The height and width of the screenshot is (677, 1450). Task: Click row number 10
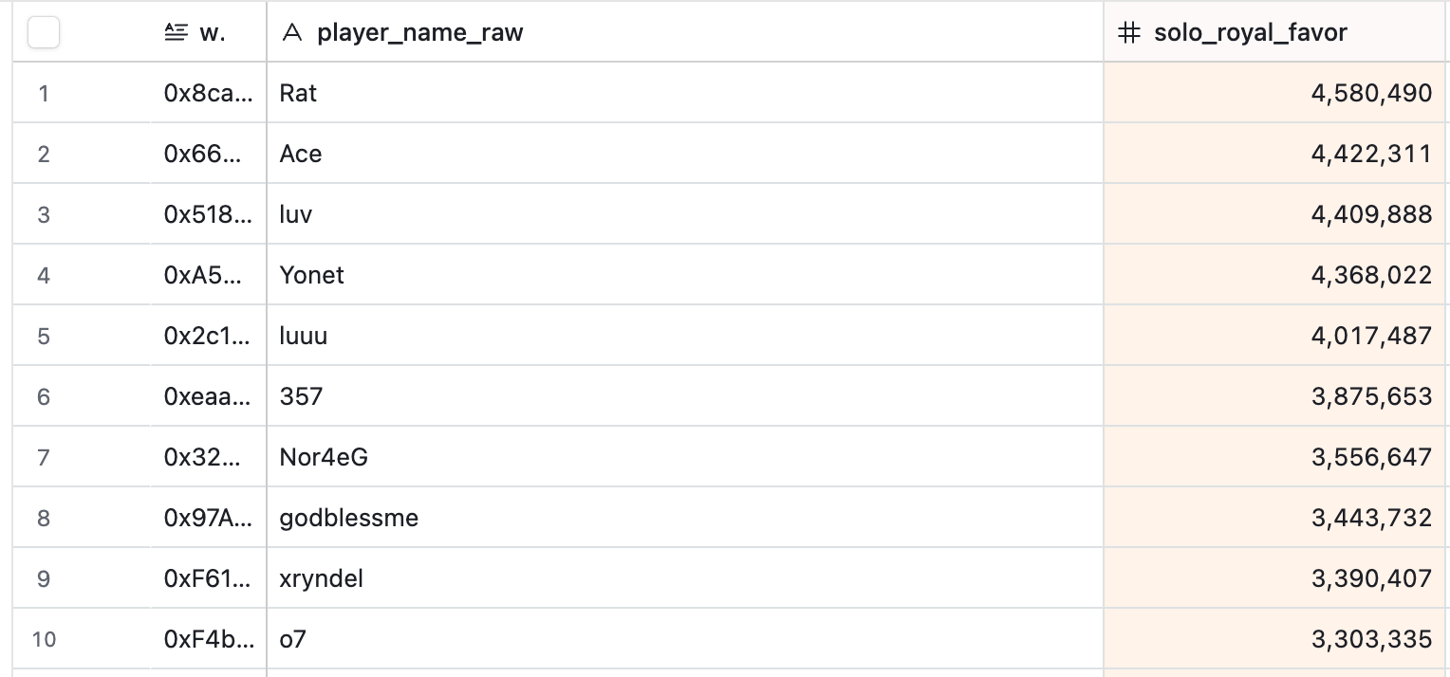[44, 639]
